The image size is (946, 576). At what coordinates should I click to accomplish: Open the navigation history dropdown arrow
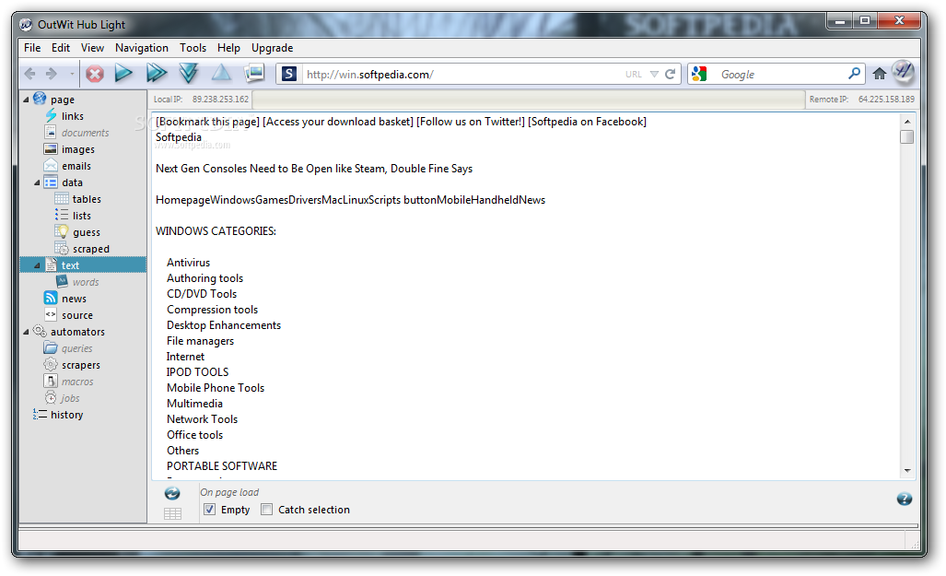pos(72,75)
